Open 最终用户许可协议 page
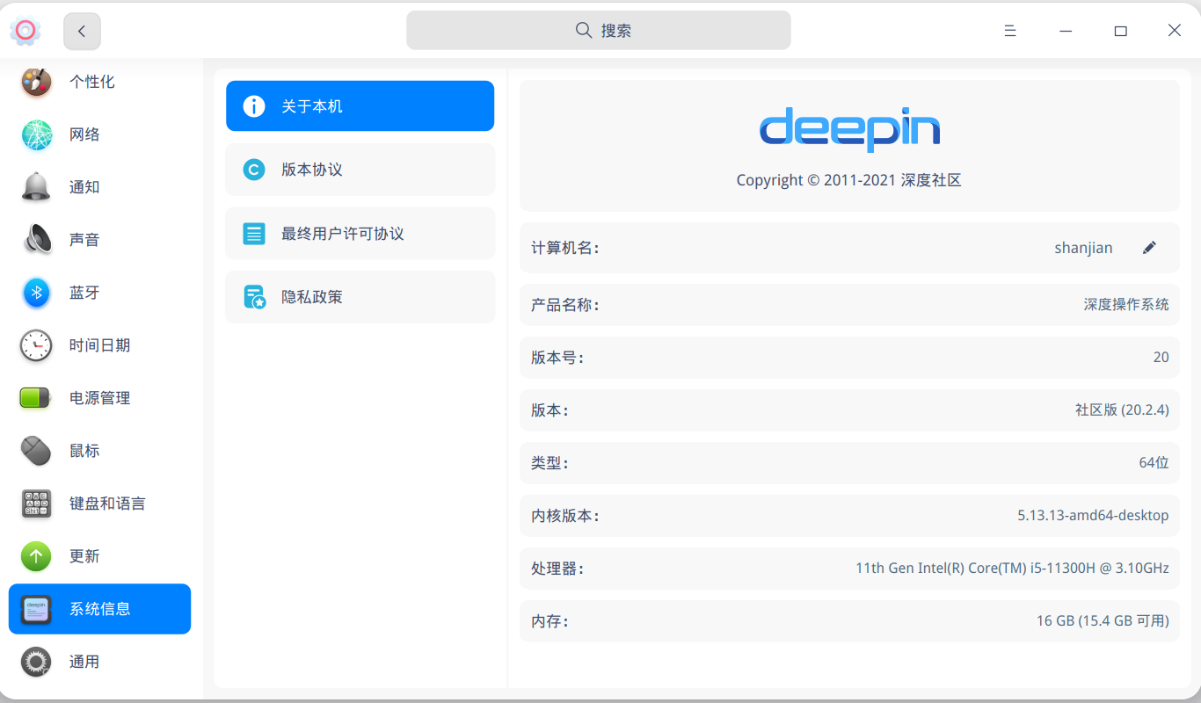 click(360, 234)
